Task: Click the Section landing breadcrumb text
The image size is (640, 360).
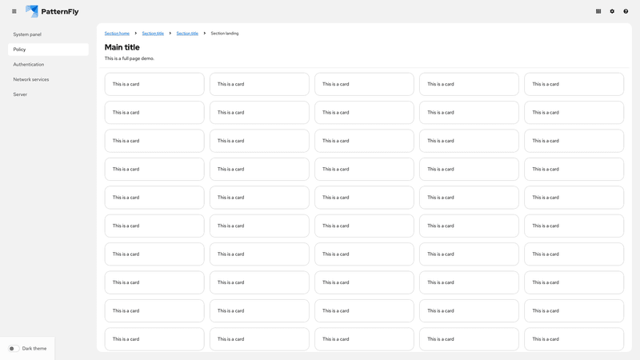Action: click(x=225, y=34)
